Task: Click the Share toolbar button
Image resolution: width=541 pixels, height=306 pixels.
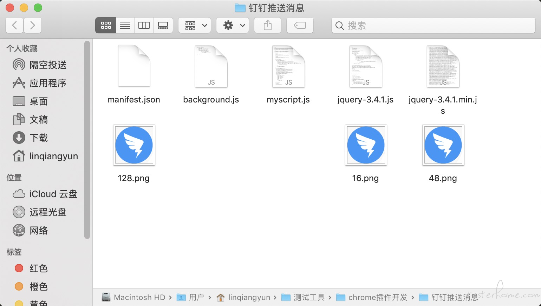Action: [x=268, y=25]
